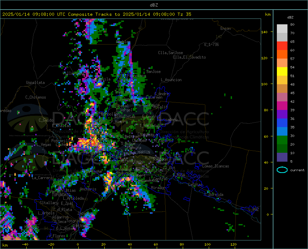Click the Zapata place label
The image size is (308, 249).
click(x=84, y=213)
